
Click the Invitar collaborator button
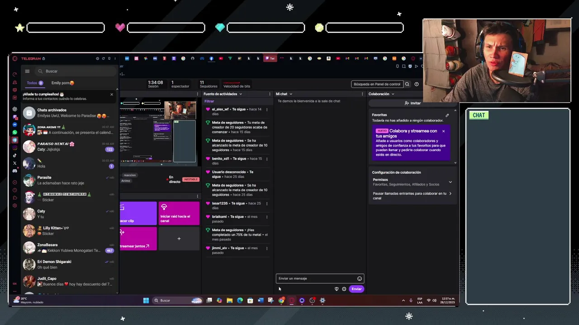413,103
